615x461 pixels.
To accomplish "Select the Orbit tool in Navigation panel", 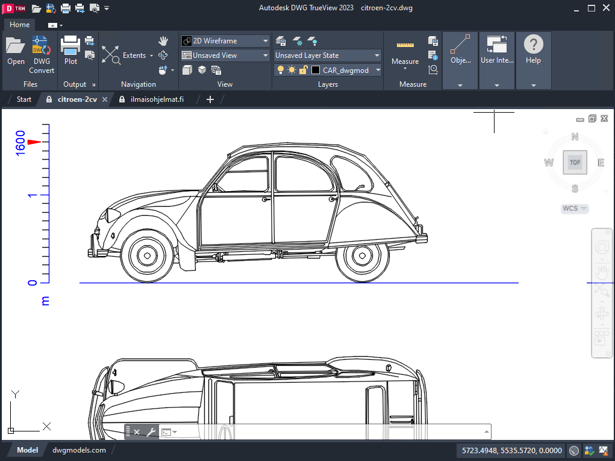I will (x=163, y=55).
